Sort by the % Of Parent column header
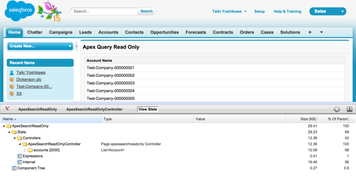356x177 pixels. tap(333, 119)
